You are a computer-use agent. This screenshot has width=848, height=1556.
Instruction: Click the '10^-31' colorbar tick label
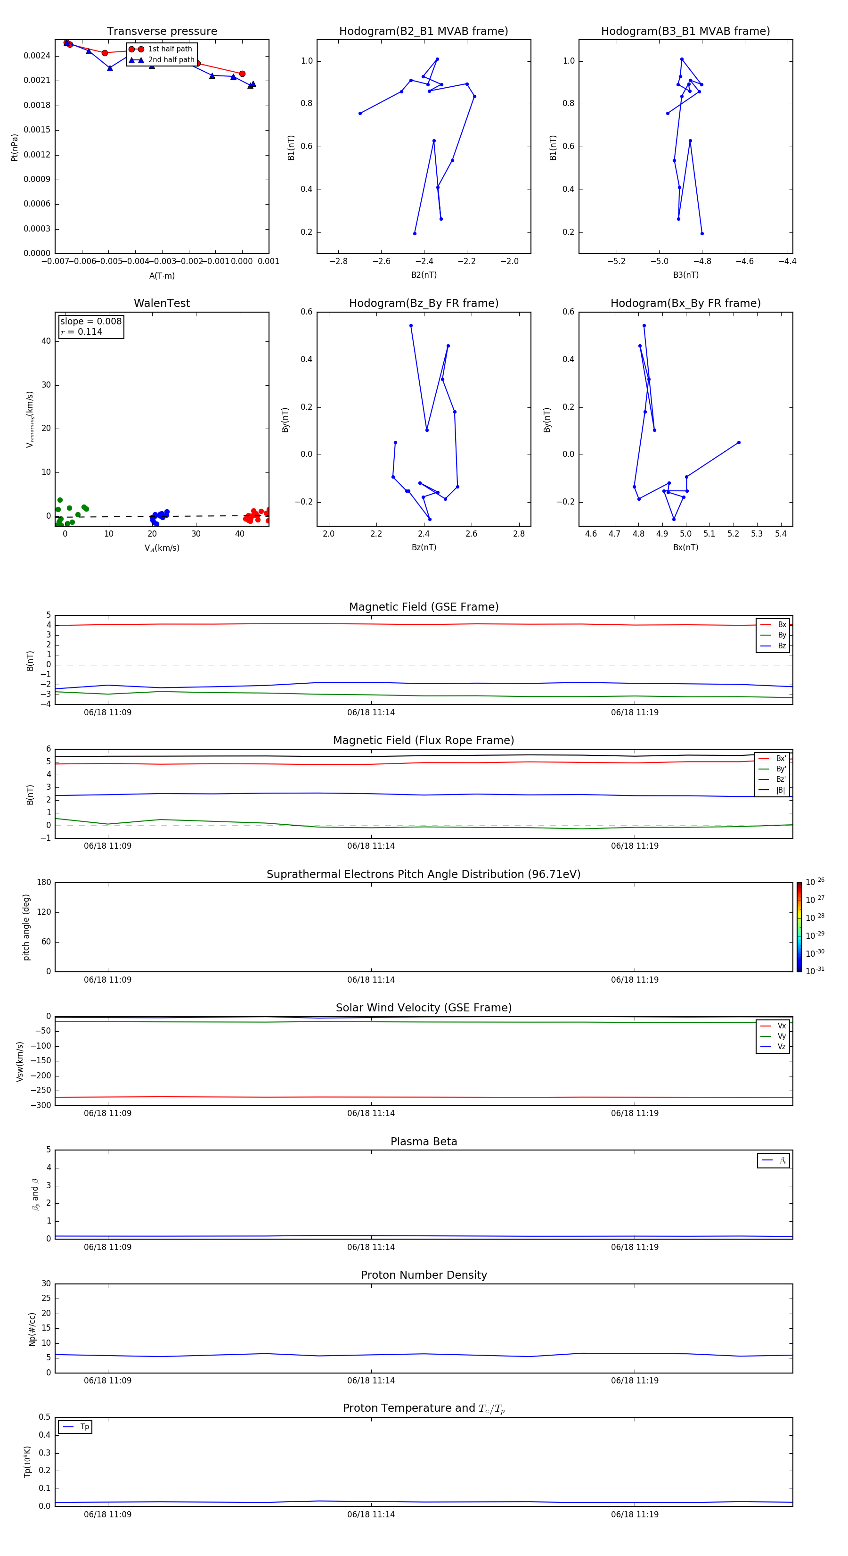(x=815, y=971)
